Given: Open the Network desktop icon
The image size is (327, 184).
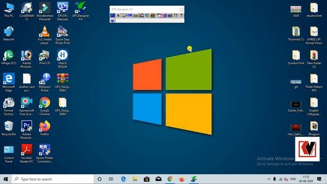Looking at the screenshot, I should point(9,33).
